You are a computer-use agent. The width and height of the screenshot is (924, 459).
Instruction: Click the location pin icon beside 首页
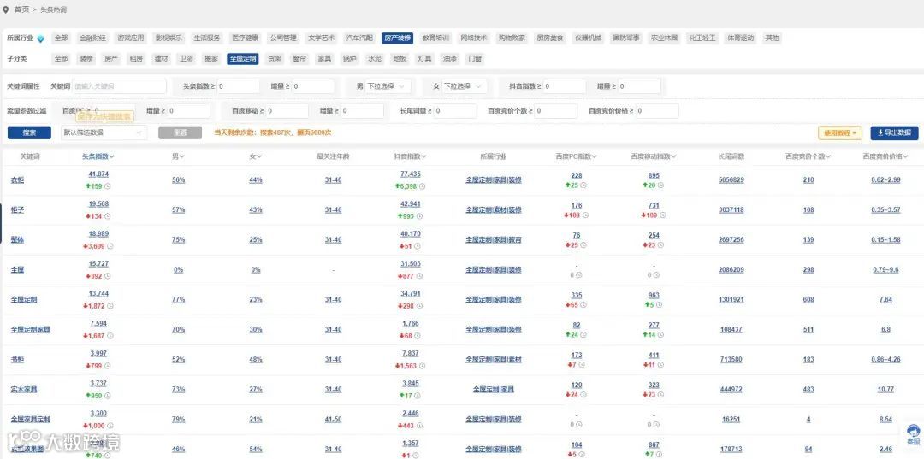(x=6, y=9)
